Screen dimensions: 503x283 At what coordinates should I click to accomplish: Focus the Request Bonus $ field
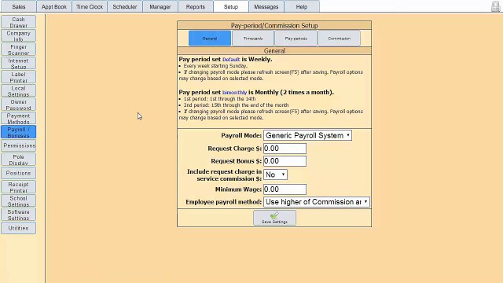coord(285,161)
